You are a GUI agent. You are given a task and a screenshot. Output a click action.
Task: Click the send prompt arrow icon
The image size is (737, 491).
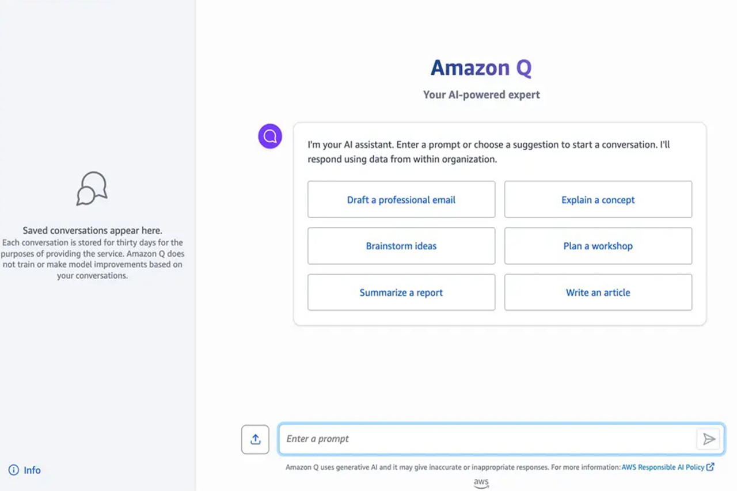(709, 439)
